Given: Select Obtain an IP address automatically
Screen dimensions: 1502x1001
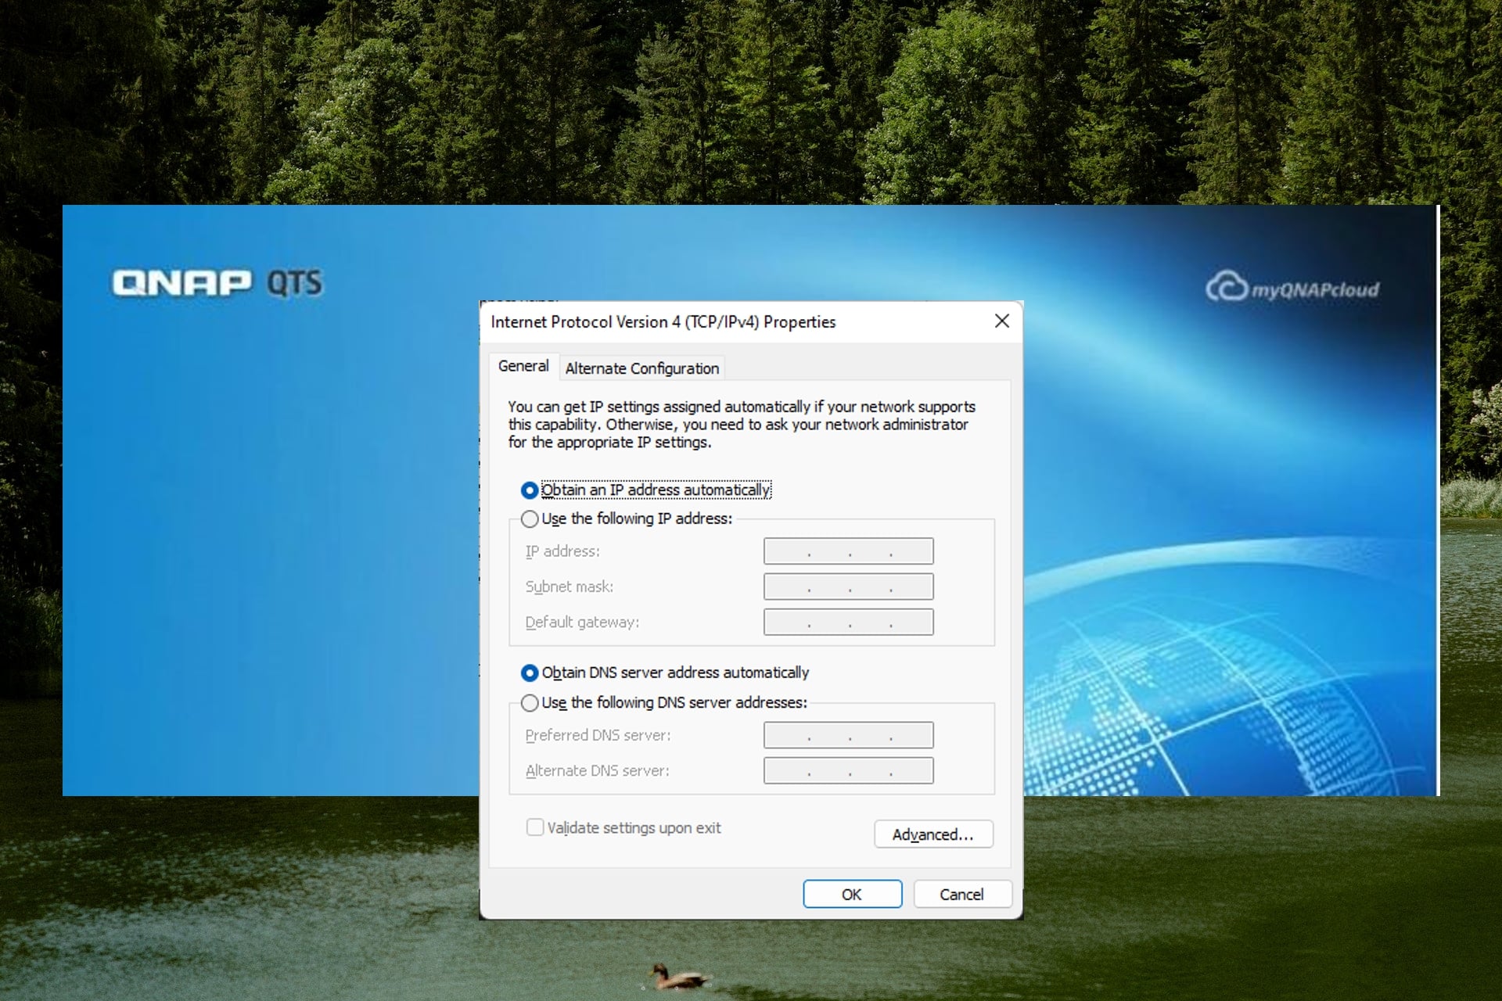Looking at the screenshot, I should pyautogui.click(x=530, y=490).
